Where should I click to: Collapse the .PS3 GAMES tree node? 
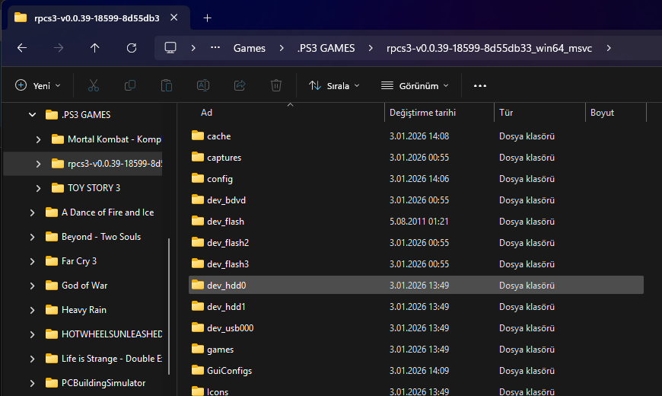(32, 114)
